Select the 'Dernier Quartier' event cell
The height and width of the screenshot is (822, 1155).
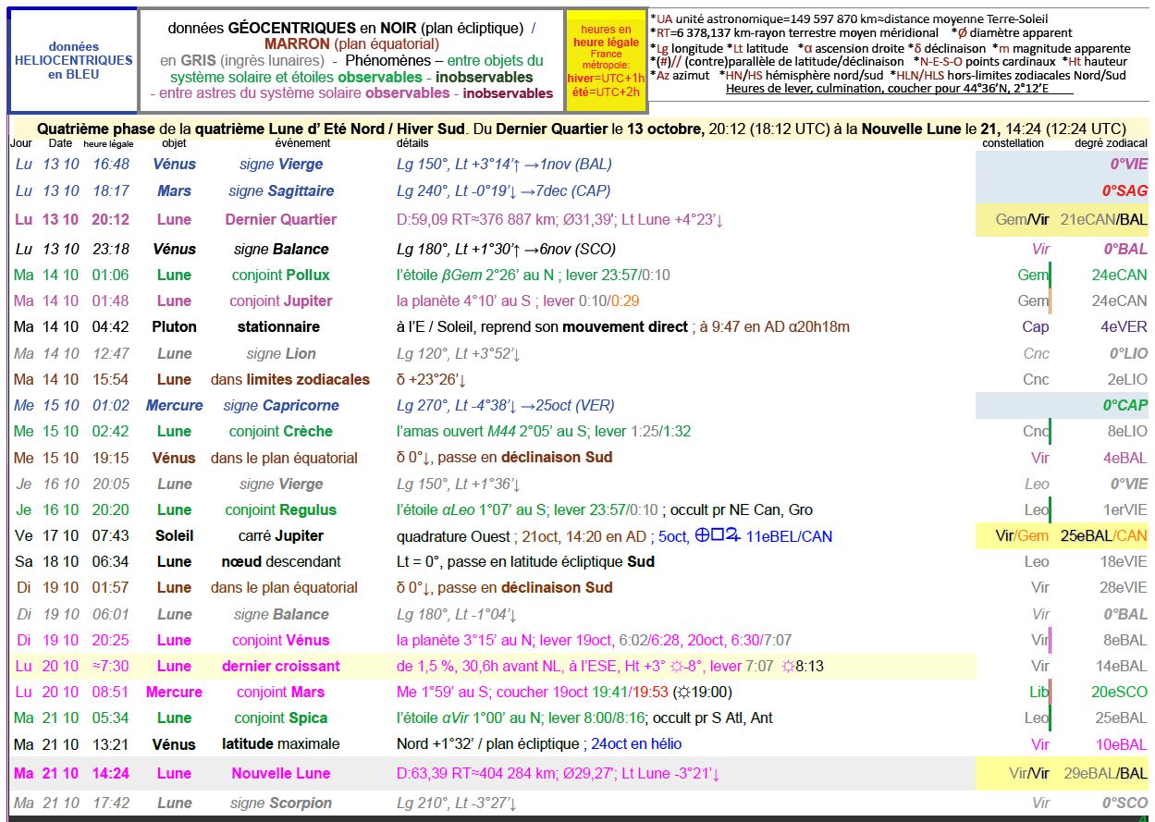click(281, 220)
